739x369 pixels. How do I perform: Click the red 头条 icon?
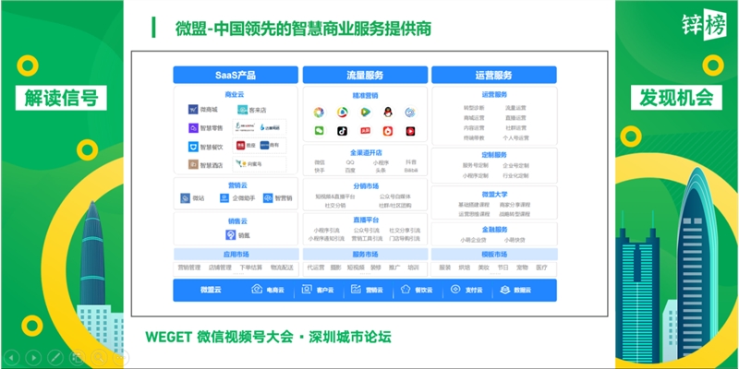pos(365,131)
